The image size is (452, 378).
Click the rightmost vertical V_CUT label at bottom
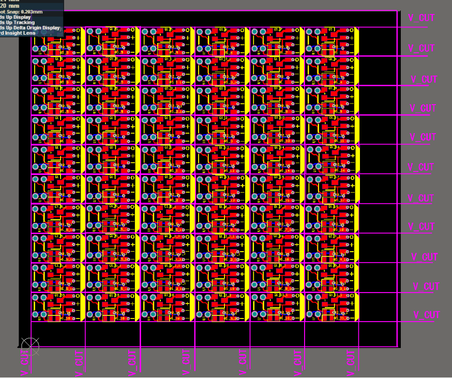352,362
